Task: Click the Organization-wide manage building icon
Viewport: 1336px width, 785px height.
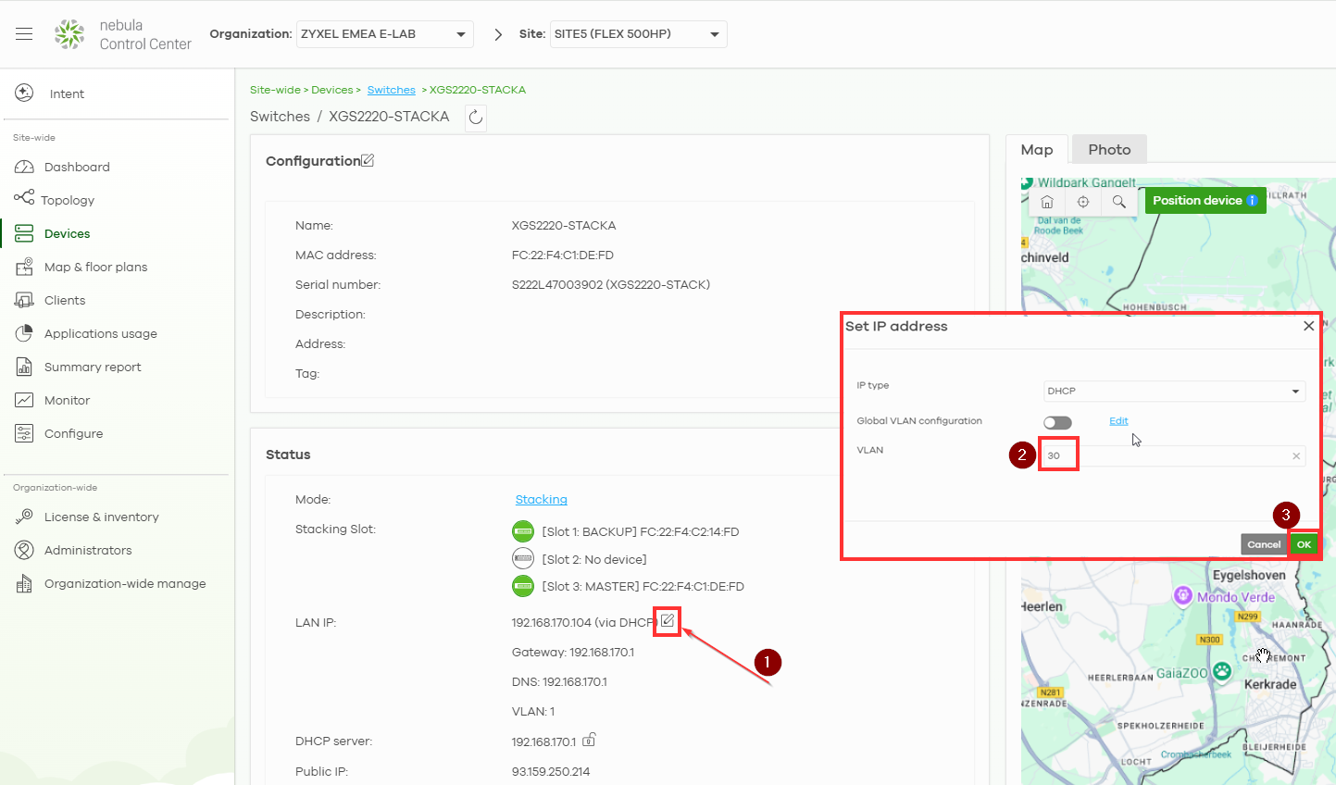Action: pyautogui.click(x=25, y=583)
